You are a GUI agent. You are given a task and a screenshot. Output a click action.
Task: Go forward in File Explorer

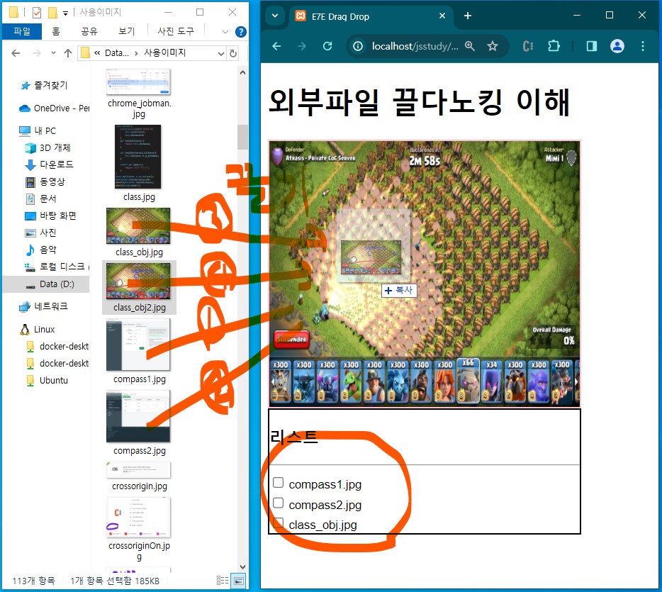pos(37,53)
